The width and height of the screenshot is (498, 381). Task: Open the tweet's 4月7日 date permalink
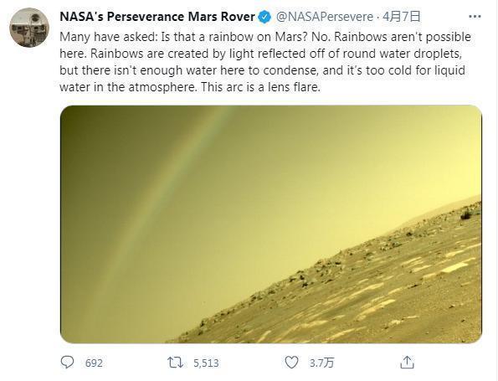click(x=402, y=17)
